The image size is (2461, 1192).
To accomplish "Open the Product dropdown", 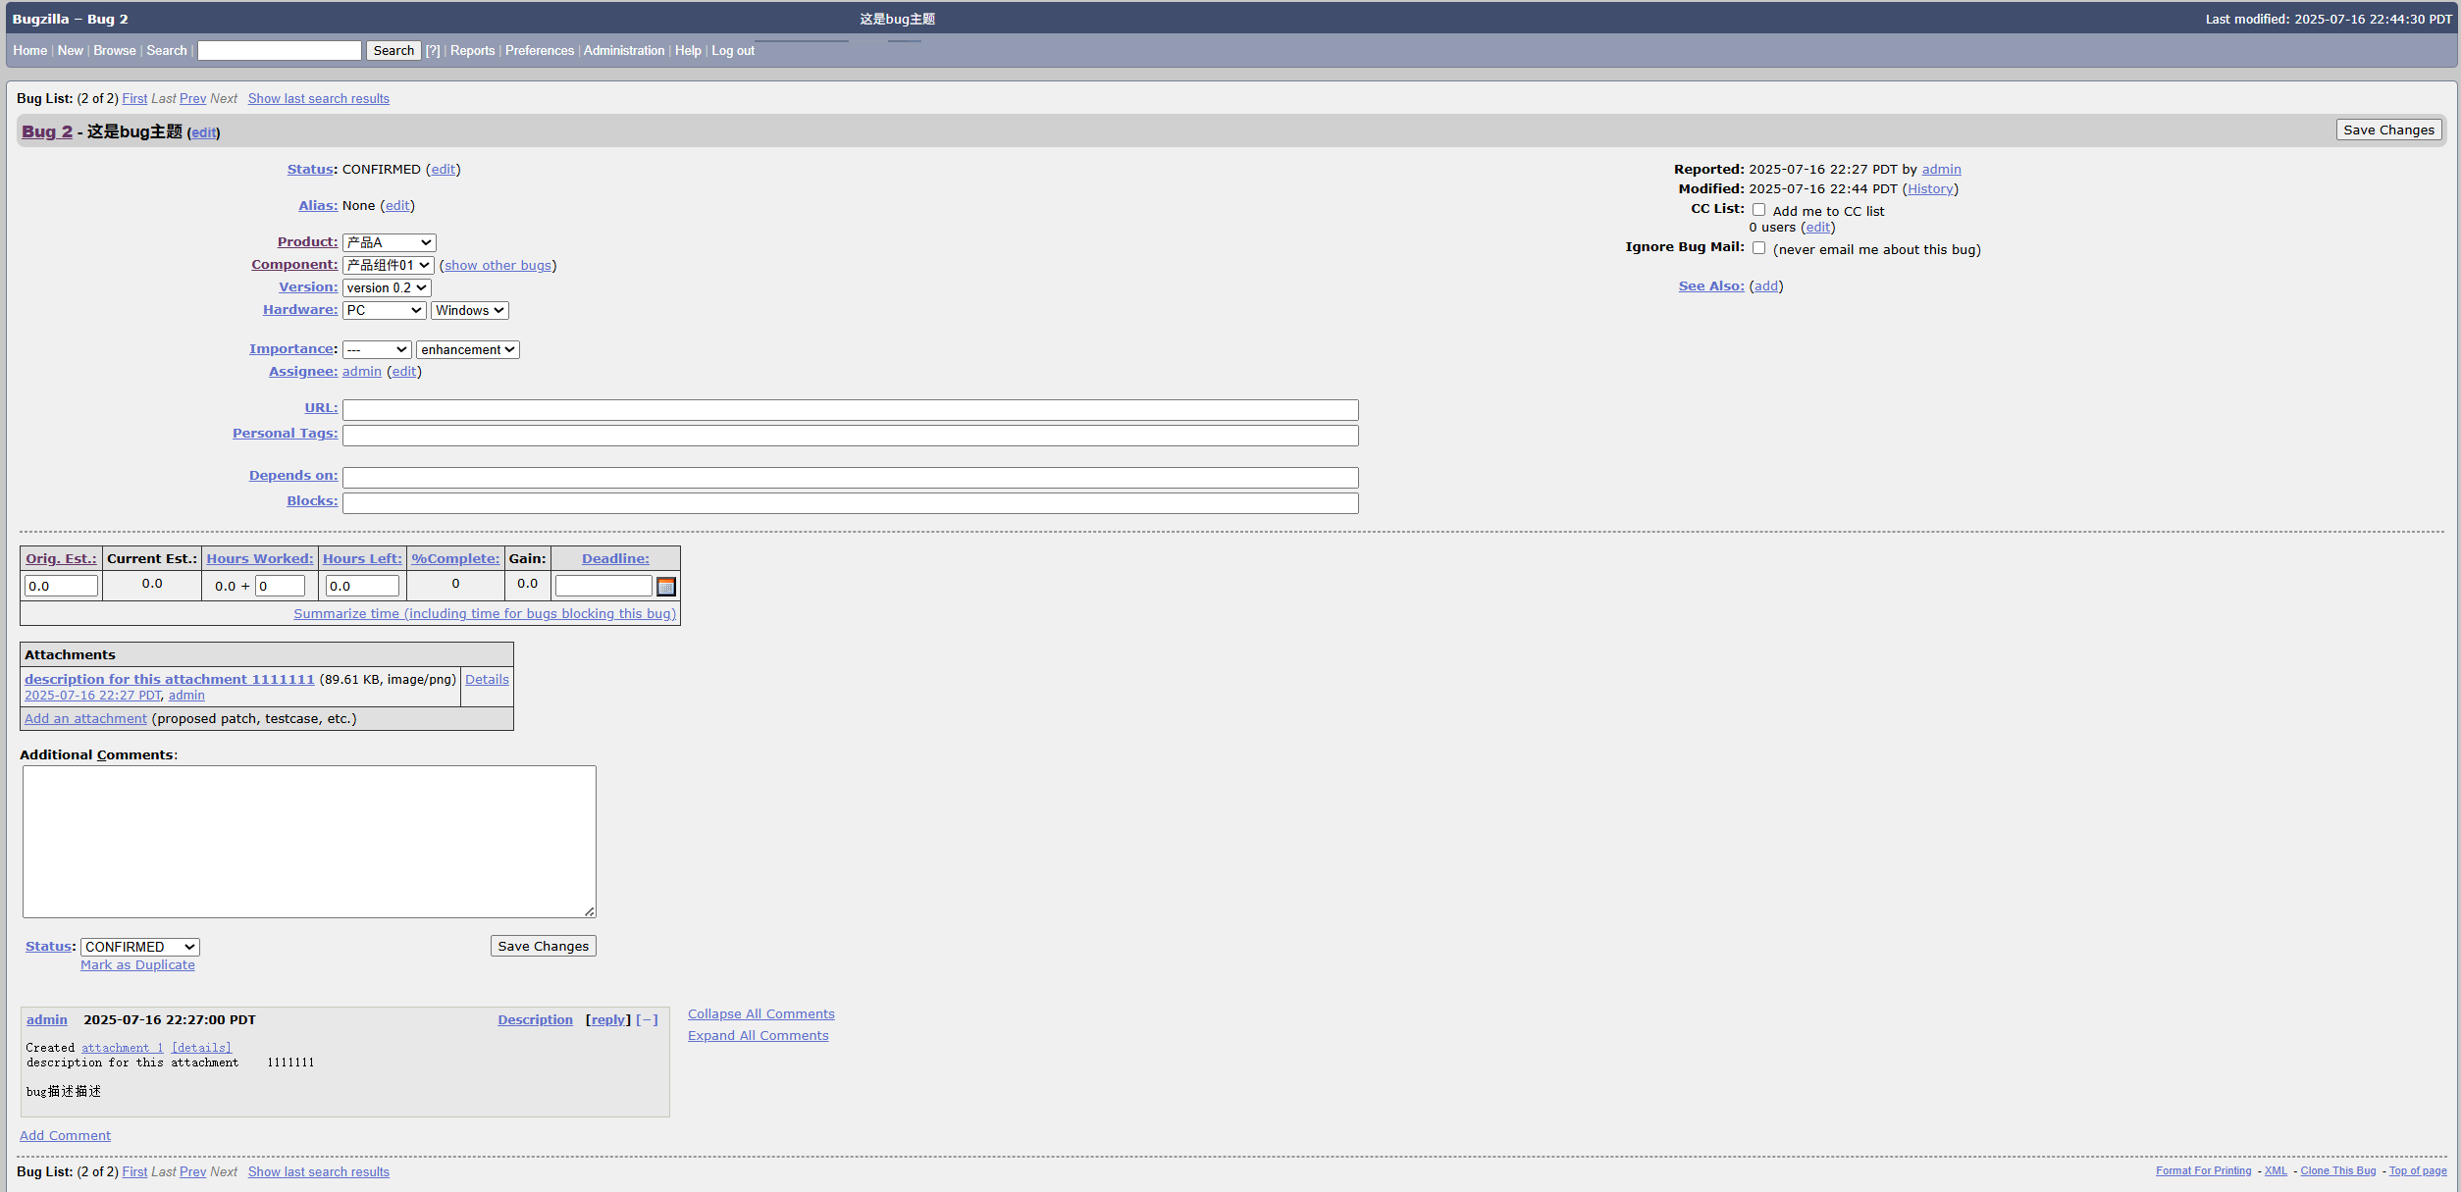I will (389, 242).
